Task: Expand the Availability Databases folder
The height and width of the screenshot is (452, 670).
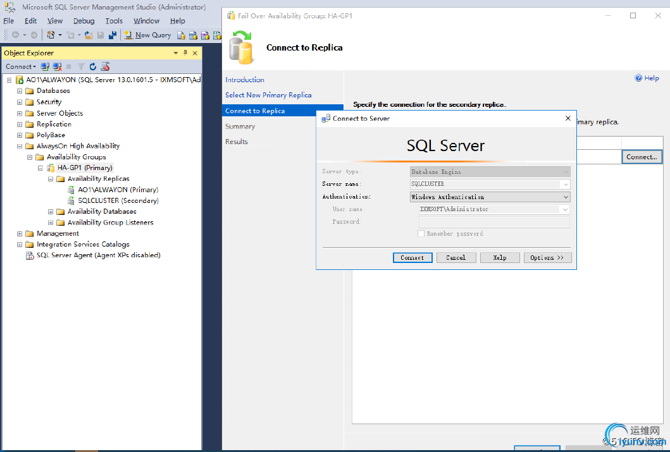Action: (51, 212)
